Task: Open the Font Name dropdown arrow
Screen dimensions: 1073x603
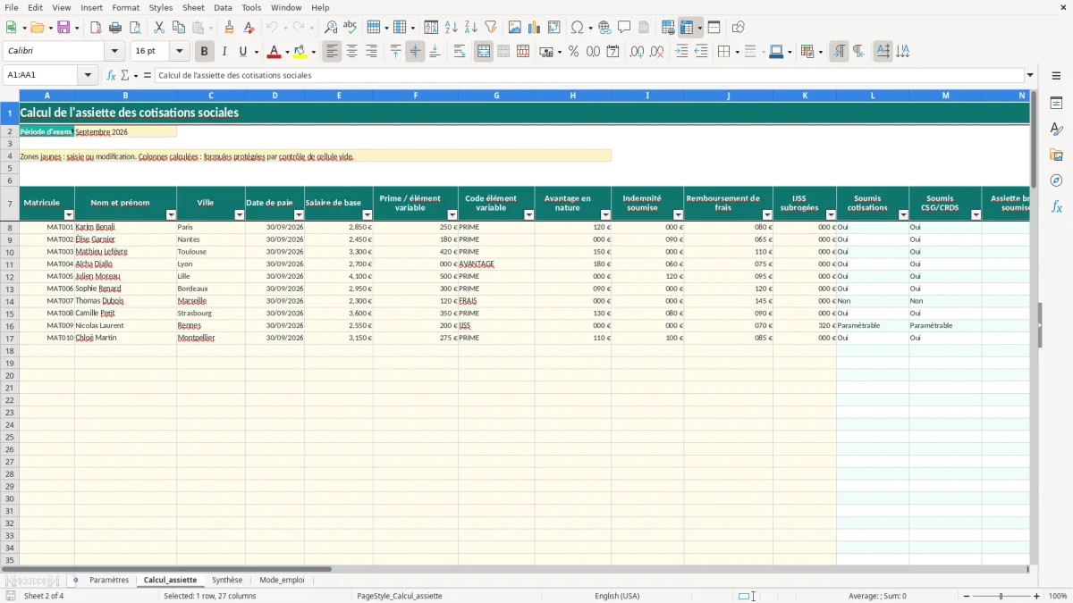Action: (114, 52)
